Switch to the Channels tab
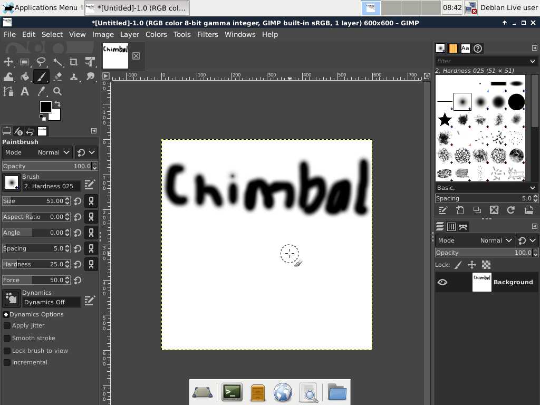The width and height of the screenshot is (540, 405). (x=451, y=227)
